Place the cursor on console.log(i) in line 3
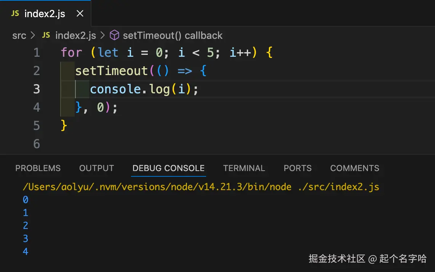The image size is (435, 272). [x=143, y=89]
